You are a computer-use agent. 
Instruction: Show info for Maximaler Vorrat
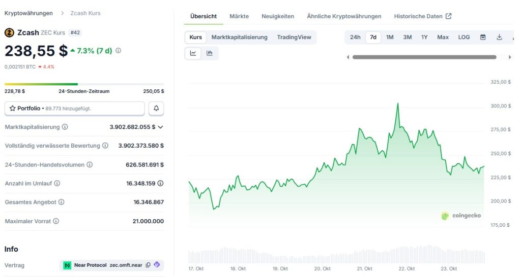pyautogui.click(x=56, y=221)
